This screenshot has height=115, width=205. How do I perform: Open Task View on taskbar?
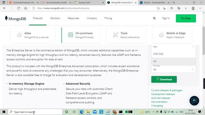click(74, 112)
